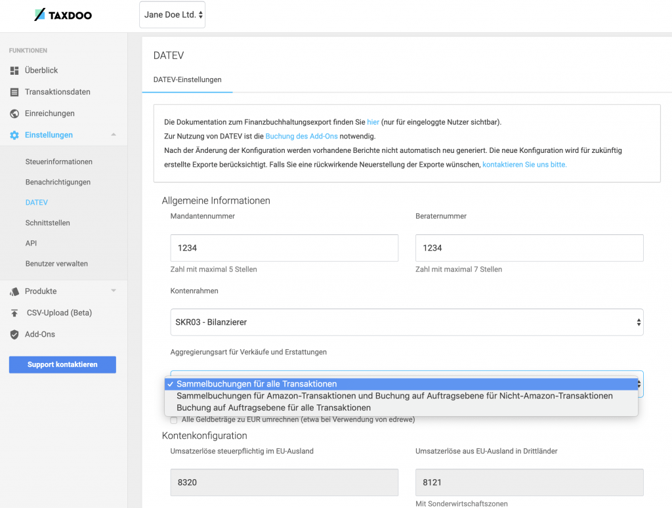The width and height of the screenshot is (672, 508).
Task: Switch to the DATEV-Einstellungen tab
Action: click(187, 79)
